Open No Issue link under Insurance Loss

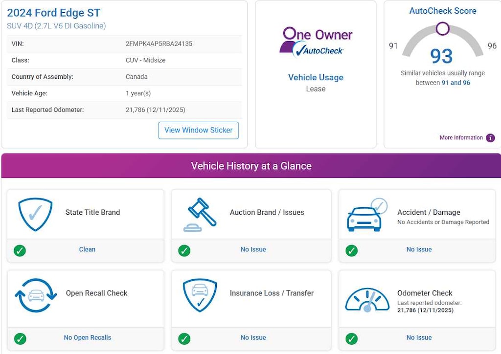(x=253, y=337)
